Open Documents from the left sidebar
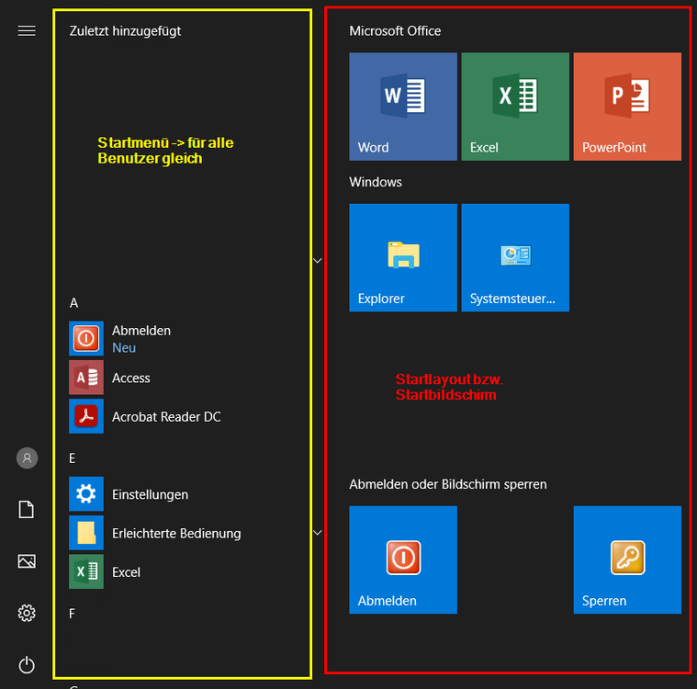This screenshot has width=697, height=689. [27, 510]
